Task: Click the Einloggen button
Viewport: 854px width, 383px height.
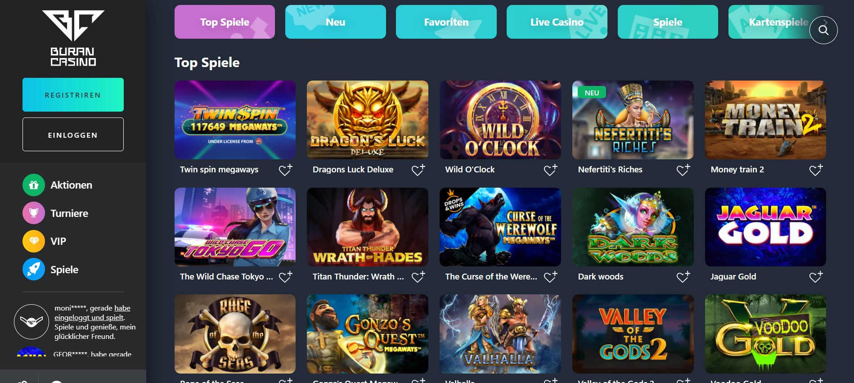Action: coord(73,134)
